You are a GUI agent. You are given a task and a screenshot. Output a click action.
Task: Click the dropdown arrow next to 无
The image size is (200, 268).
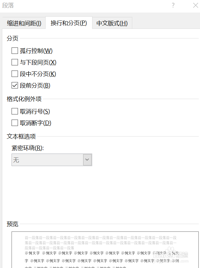pyautogui.click(x=87, y=159)
